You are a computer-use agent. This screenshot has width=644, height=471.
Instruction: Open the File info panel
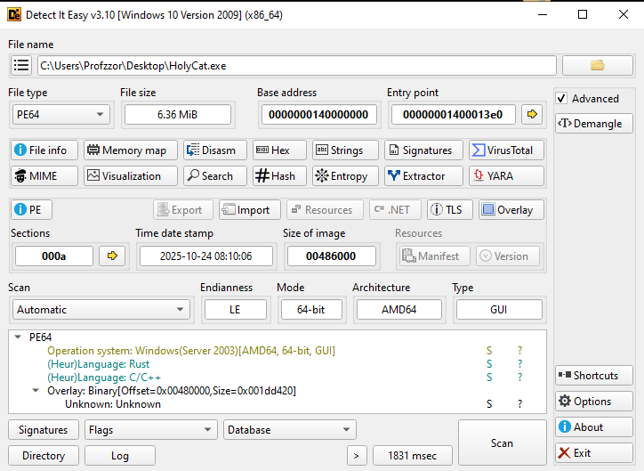(44, 150)
